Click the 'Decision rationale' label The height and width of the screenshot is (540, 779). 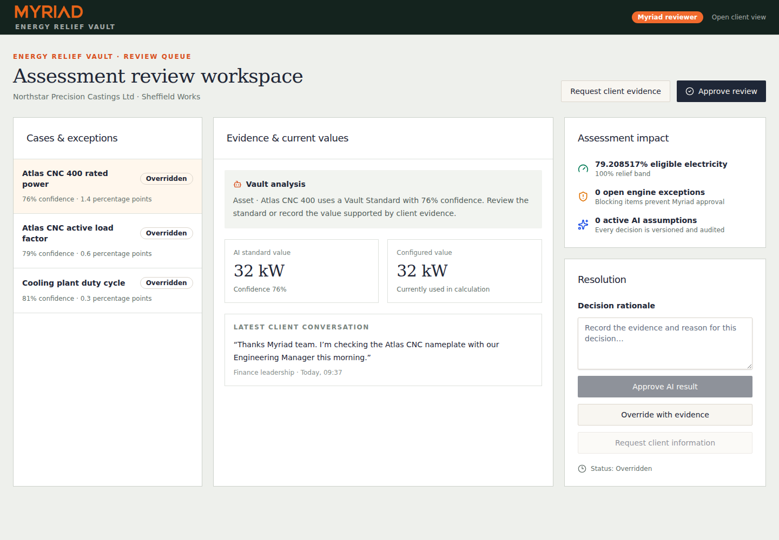[616, 306]
